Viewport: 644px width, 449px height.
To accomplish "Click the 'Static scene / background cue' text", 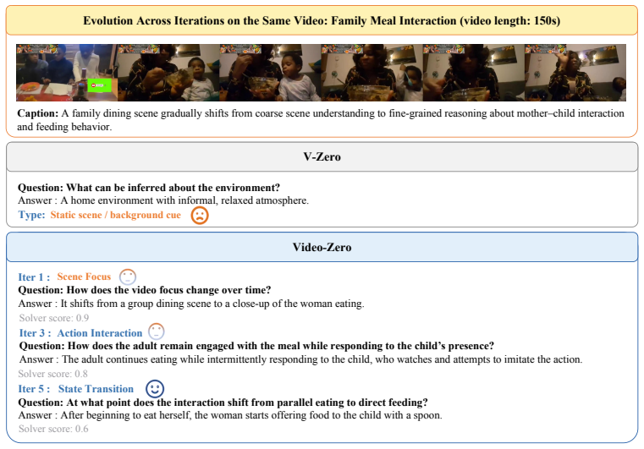I will [115, 215].
